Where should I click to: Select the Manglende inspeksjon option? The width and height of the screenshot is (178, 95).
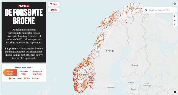tap(37, 73)
